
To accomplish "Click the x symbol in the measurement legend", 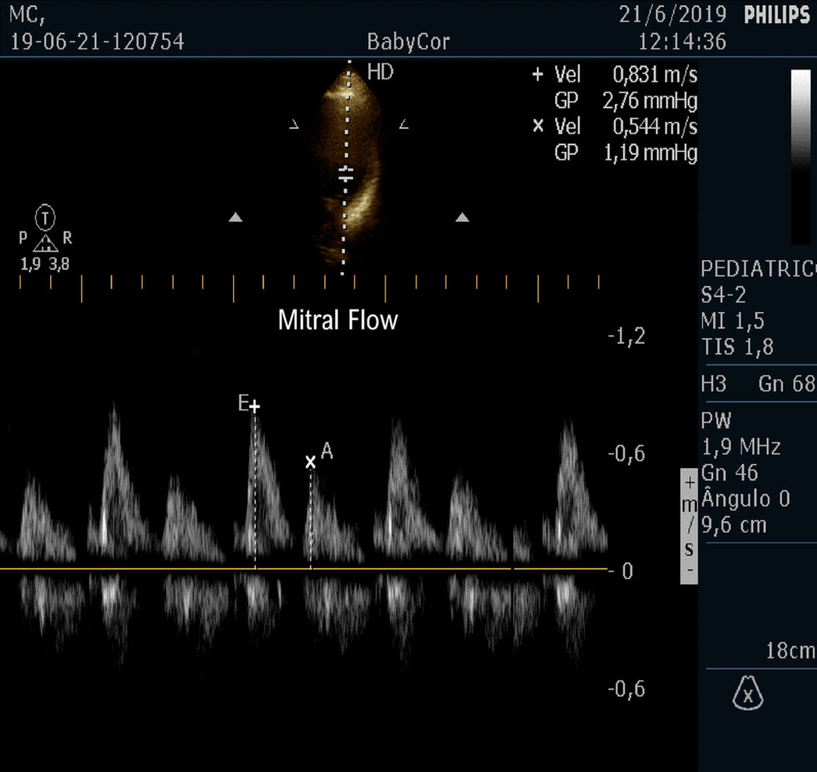I will [x=539, y=125].
